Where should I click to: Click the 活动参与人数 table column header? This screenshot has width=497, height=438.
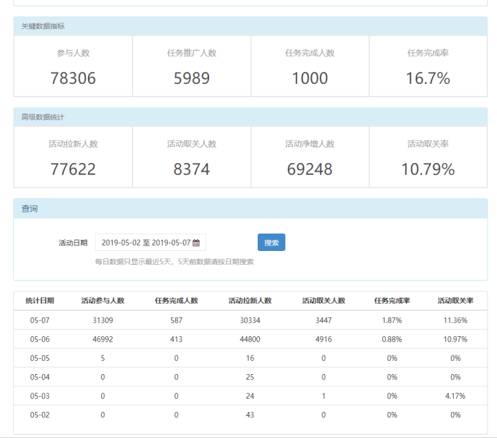click(x=103, y=301)
